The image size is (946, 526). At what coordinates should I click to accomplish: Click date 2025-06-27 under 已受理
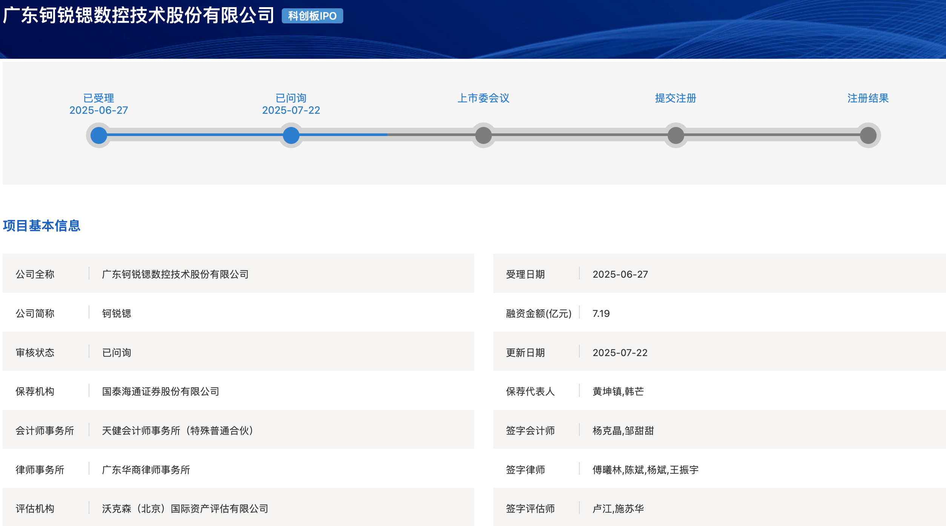pyautogui.click(x=99, y=110)
